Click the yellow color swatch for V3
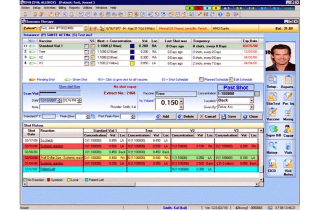This screenshot has height=210, width=320. 132,63
